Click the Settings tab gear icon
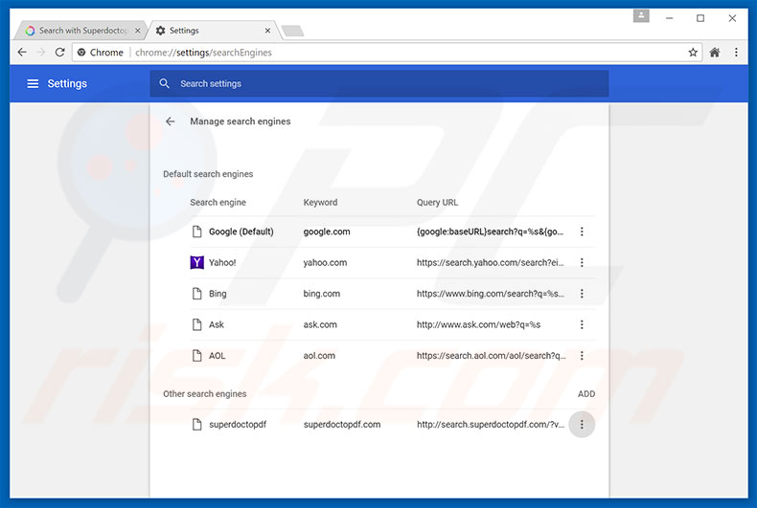Image resolution: width=757 pixels, height=508 pixels. coord(161,31)
